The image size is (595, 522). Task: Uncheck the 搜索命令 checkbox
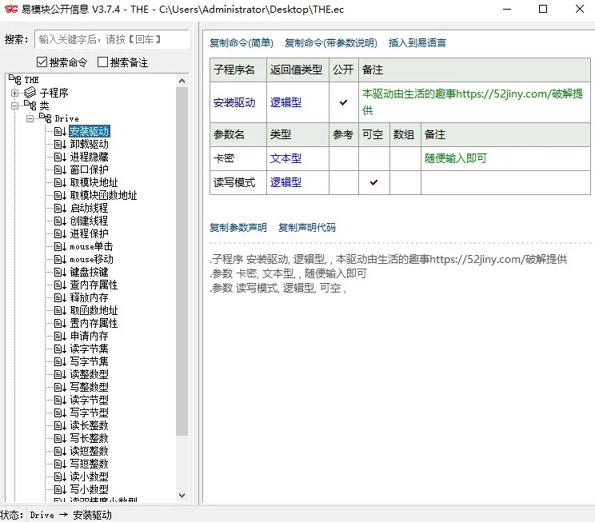tap(42, 62)
